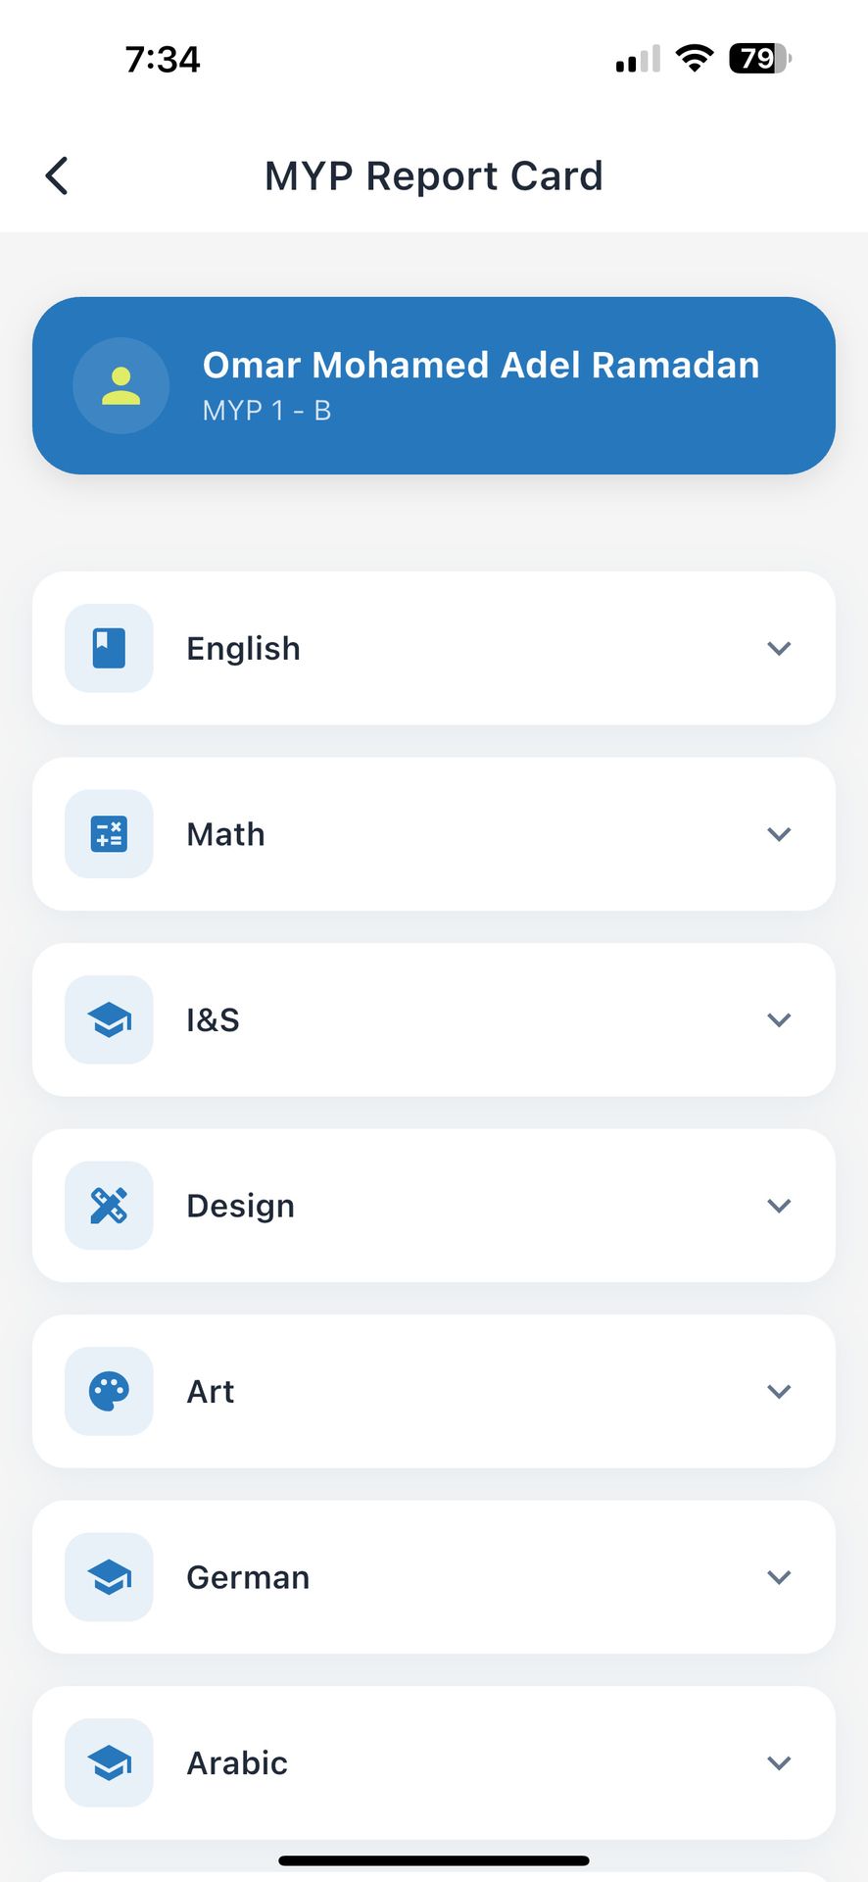Screen dimensions: 868x1882
Task: Tap the battery status indicator
Action: coord(759,59)
